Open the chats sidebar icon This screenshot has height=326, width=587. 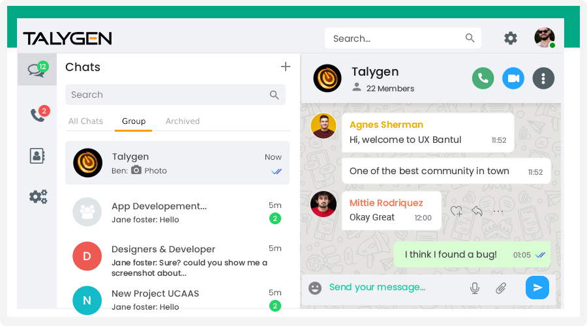coord(37,70)
